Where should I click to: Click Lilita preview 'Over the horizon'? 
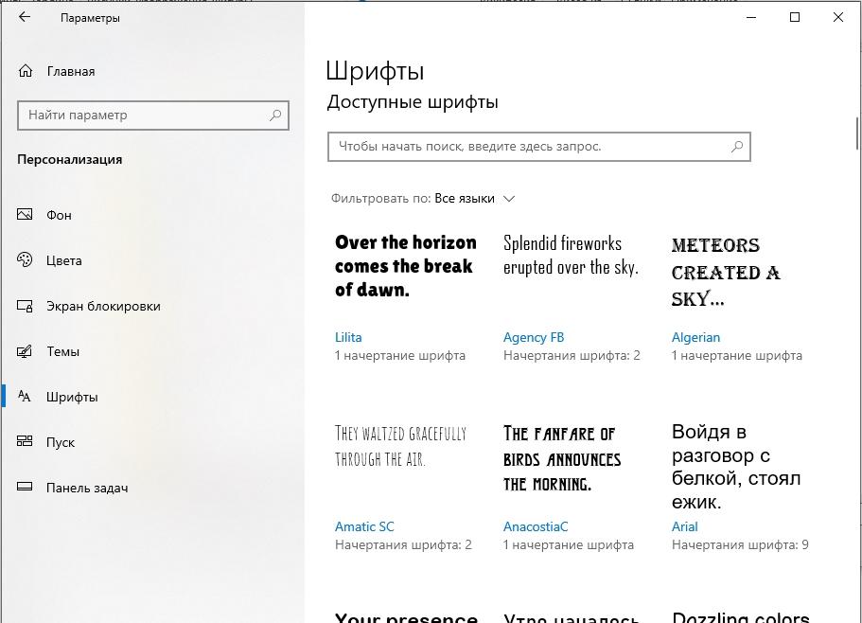click(x=405, y=266)
